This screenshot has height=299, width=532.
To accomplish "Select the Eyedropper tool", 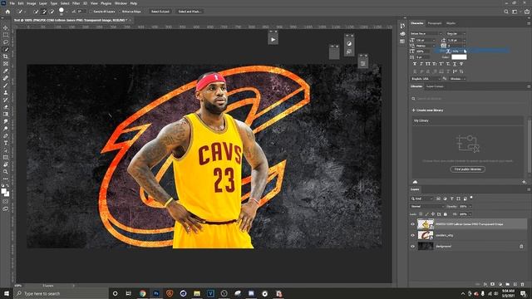I will coord(6,71).
